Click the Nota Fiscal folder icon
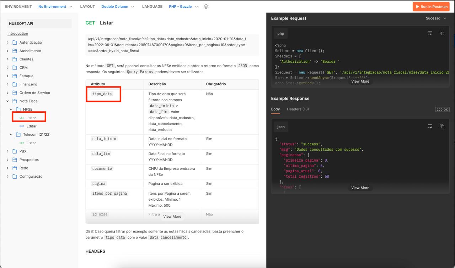 (x=15, y=101)
